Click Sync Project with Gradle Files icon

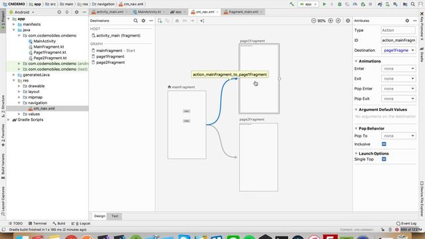pos(380,4)
